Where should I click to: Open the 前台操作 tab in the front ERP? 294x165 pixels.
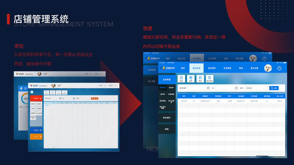212,68
